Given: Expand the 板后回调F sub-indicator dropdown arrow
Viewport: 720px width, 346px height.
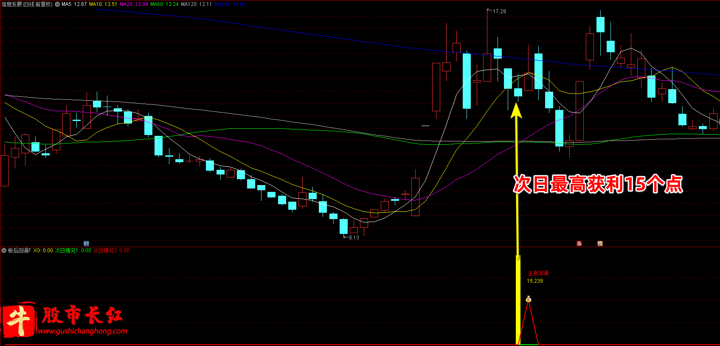Looking at the screenshot, I should (4, 250).
